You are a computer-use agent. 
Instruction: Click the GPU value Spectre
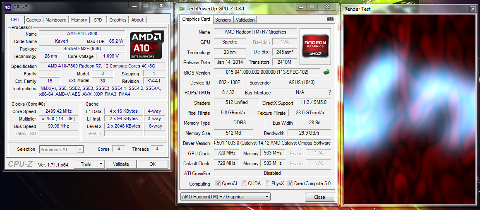[x=230, y=42]
